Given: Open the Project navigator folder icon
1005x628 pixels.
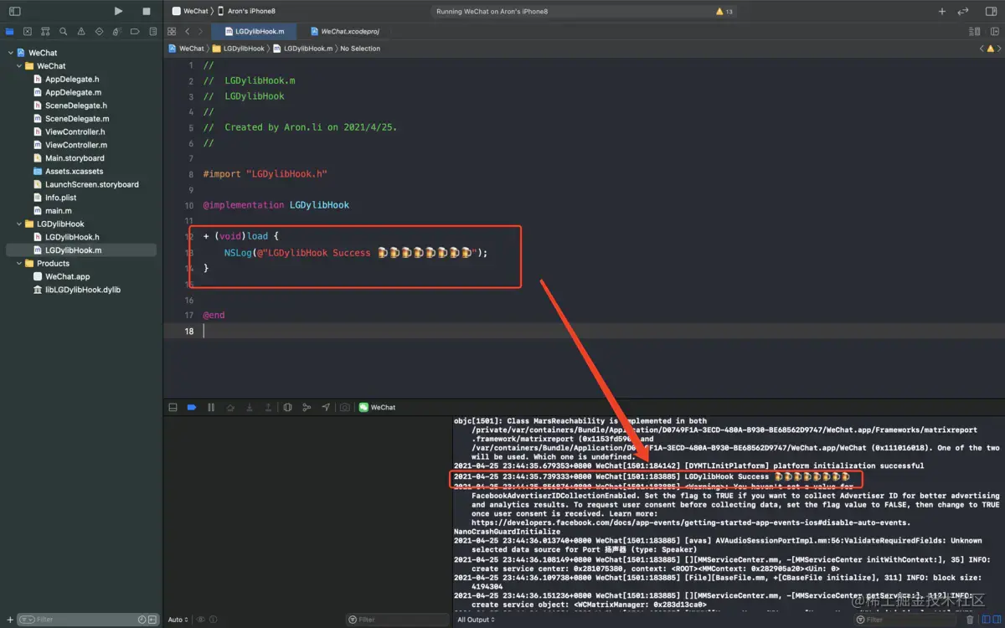Looking at the screenshot, I should [x=10, y=31].
